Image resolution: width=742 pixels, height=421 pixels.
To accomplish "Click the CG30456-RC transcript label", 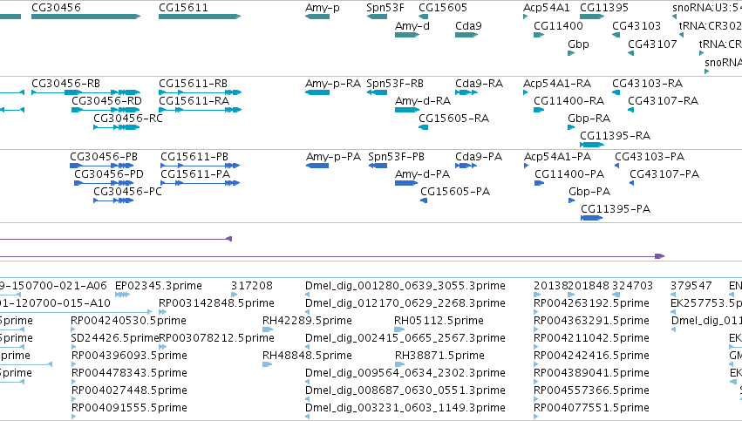I will [128, 119].
